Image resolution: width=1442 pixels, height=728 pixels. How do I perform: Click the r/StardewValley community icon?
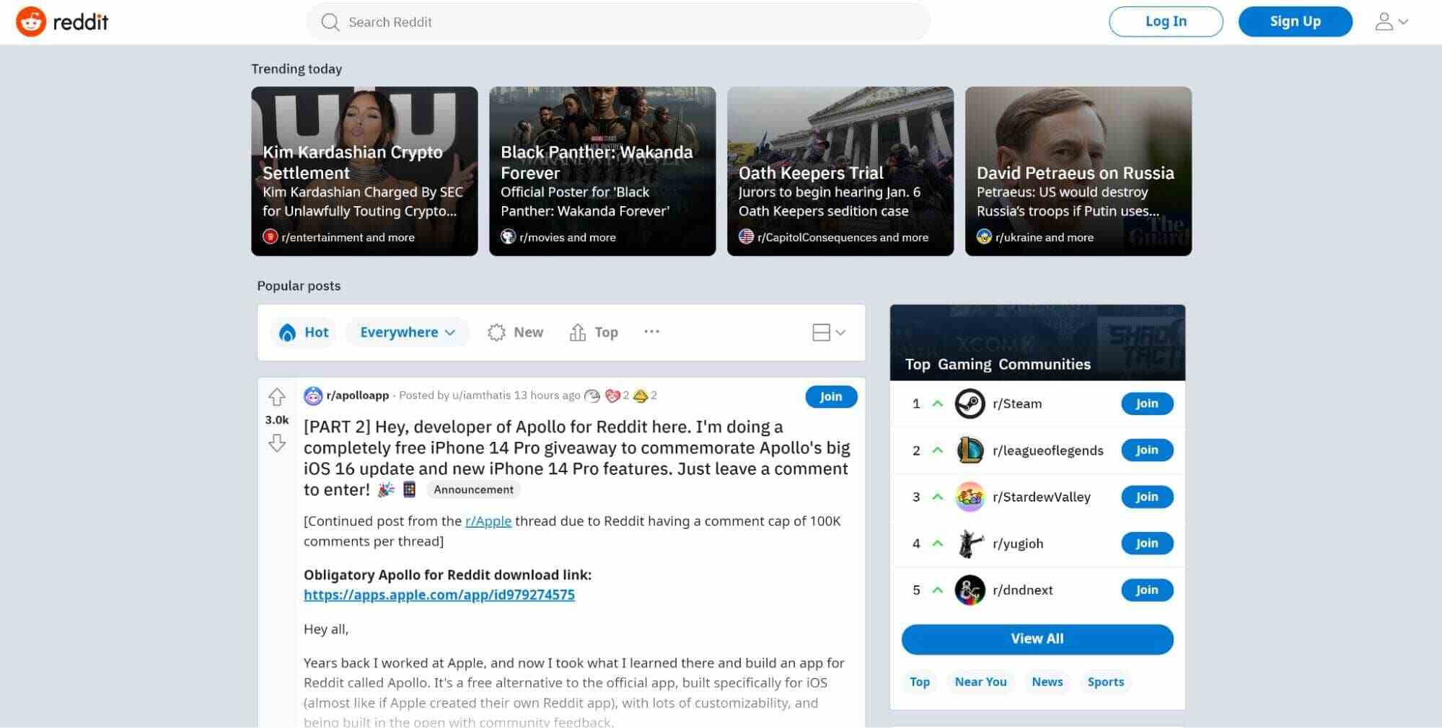click(970, 497)
